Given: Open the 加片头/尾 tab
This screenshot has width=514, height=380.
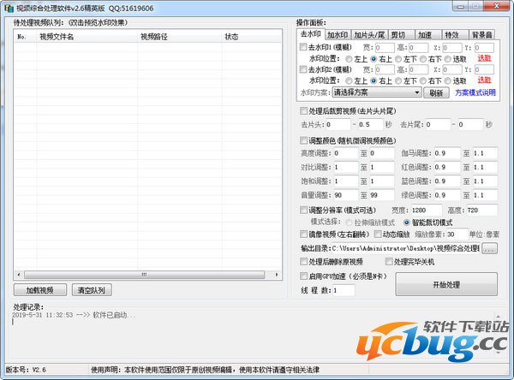Looking at the screenshot, I should (369, 35).
